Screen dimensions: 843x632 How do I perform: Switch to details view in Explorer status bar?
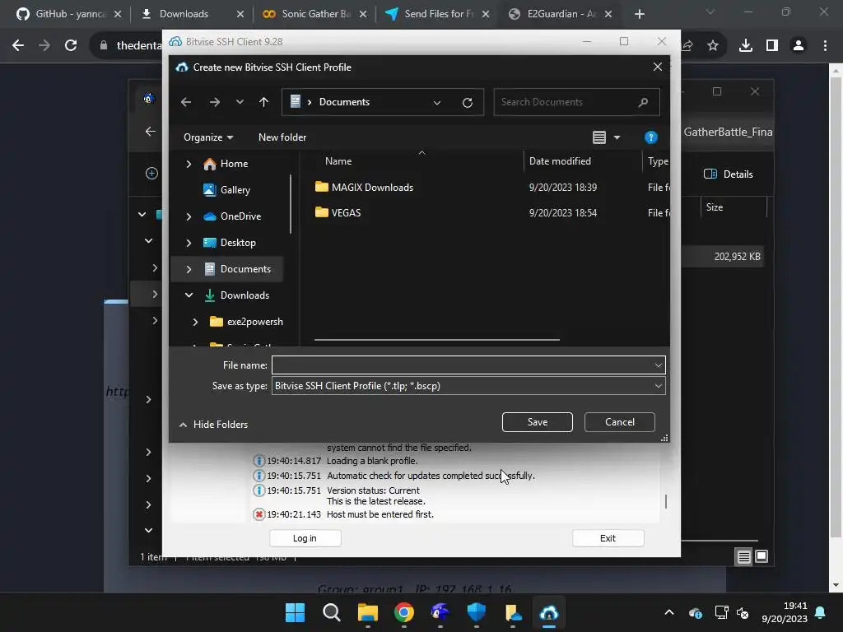tap(743, 557)
